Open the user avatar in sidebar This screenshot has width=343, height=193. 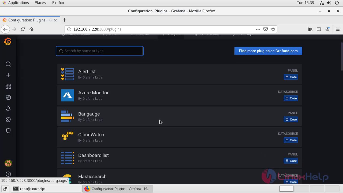[x=8, y=163]
